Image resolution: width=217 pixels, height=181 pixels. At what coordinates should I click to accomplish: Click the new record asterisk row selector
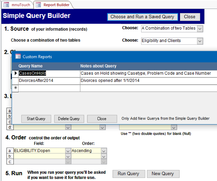coord(15,88)
